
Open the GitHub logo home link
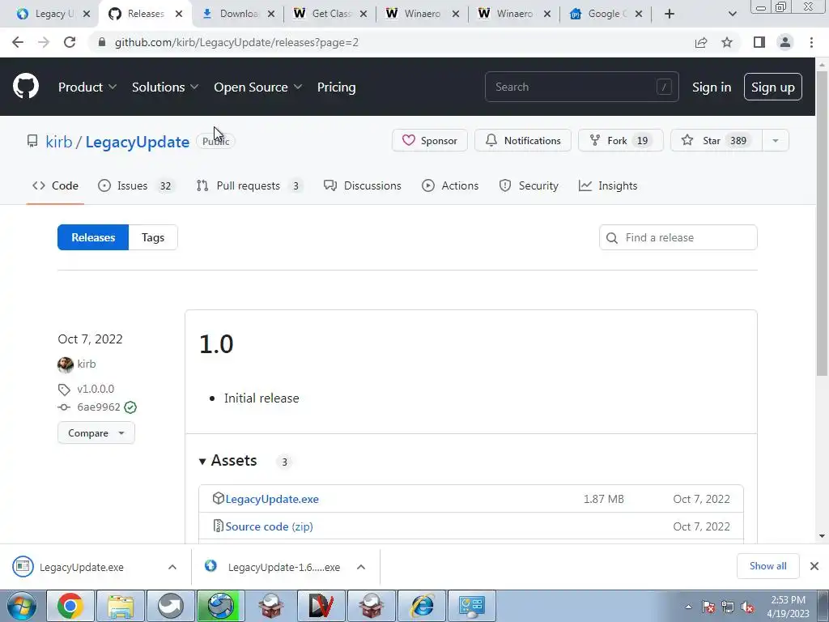pyautogui.click(x=25, y=87)
